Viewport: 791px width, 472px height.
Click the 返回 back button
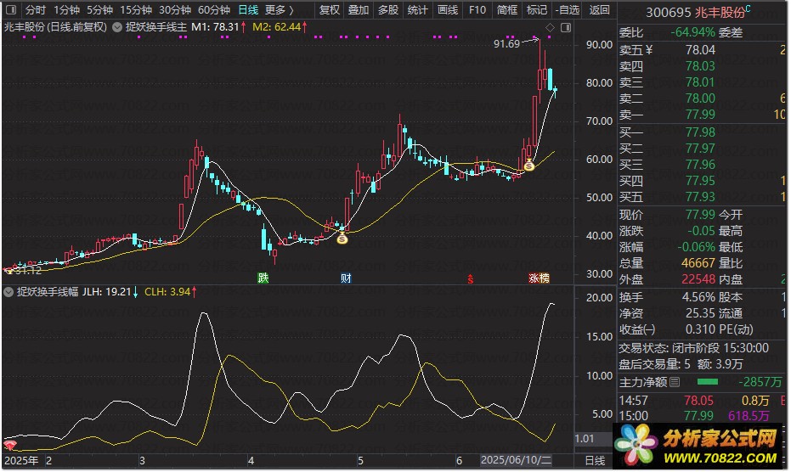click(599, 9)
